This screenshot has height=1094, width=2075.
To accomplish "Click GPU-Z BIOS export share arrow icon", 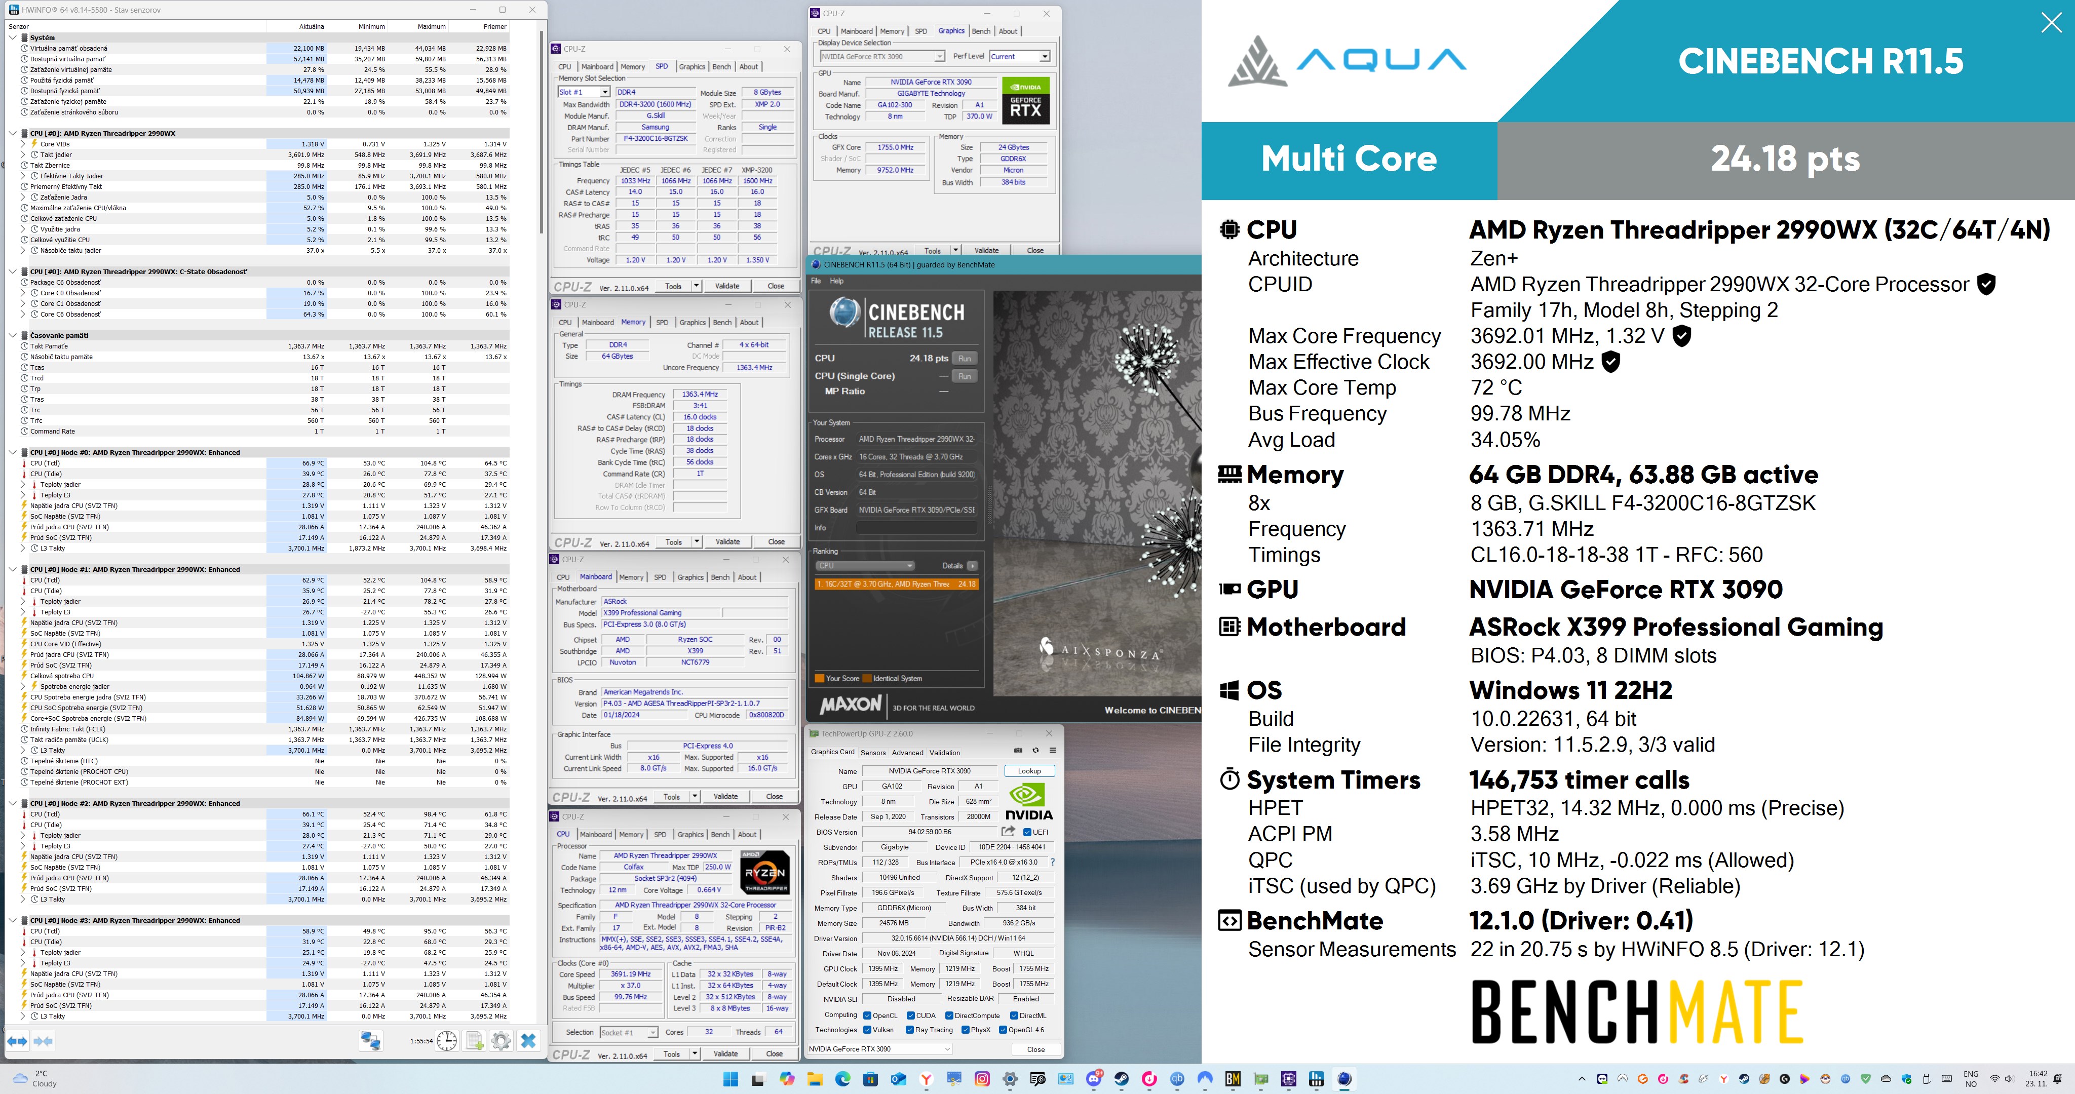I will [x=1009, y=831].
